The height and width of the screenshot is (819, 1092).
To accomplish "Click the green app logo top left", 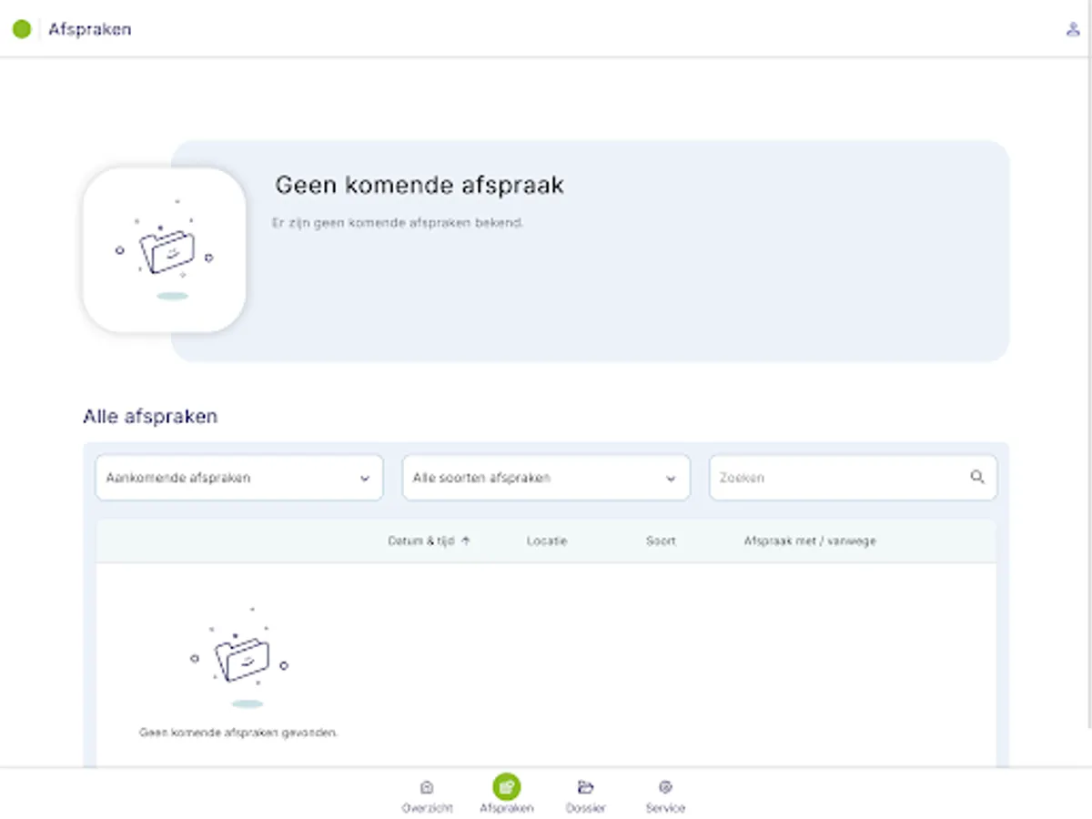I will 21,28.
